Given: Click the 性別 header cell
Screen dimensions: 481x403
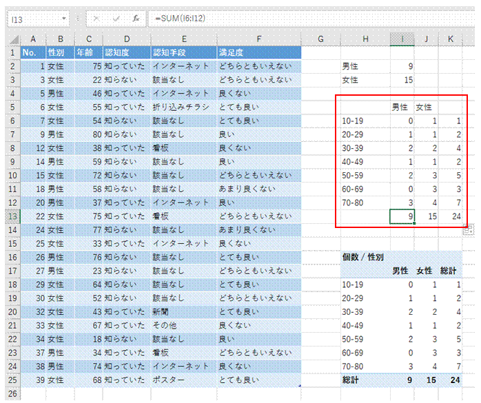Looking at the screenshot, I should [x=60, y=53].
